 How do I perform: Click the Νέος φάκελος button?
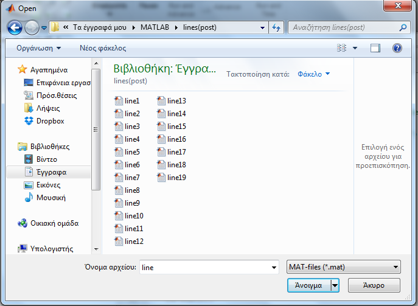click(103, 48)
